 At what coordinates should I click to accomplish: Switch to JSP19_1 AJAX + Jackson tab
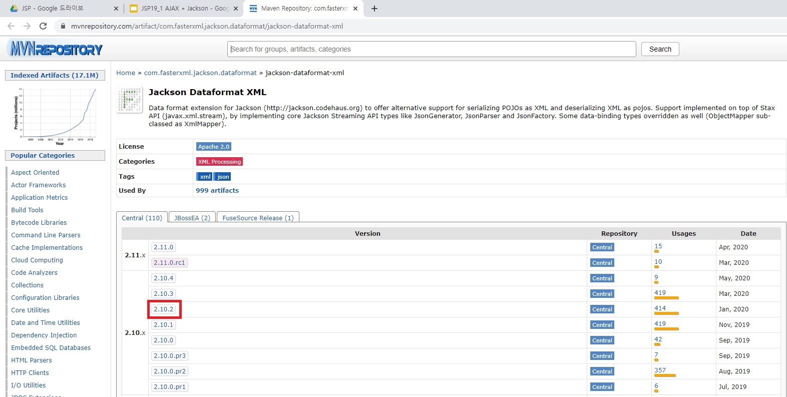coord(184,9)
